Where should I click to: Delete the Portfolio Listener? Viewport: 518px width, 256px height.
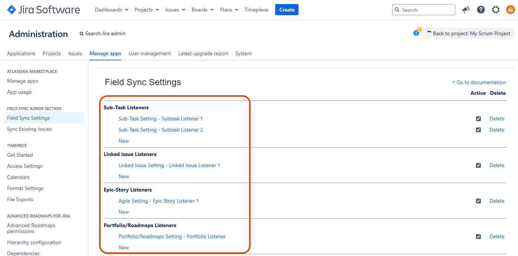click(497, 237)
